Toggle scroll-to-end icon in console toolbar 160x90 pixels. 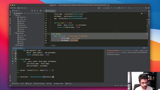coord(15,53)
